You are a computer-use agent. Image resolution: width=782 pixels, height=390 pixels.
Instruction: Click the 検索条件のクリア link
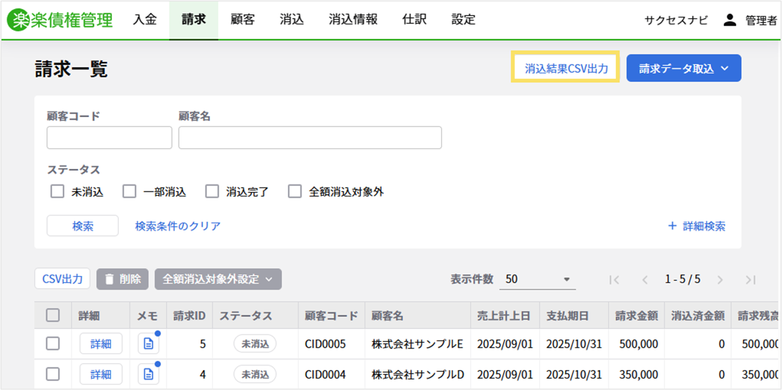(178, 226)
